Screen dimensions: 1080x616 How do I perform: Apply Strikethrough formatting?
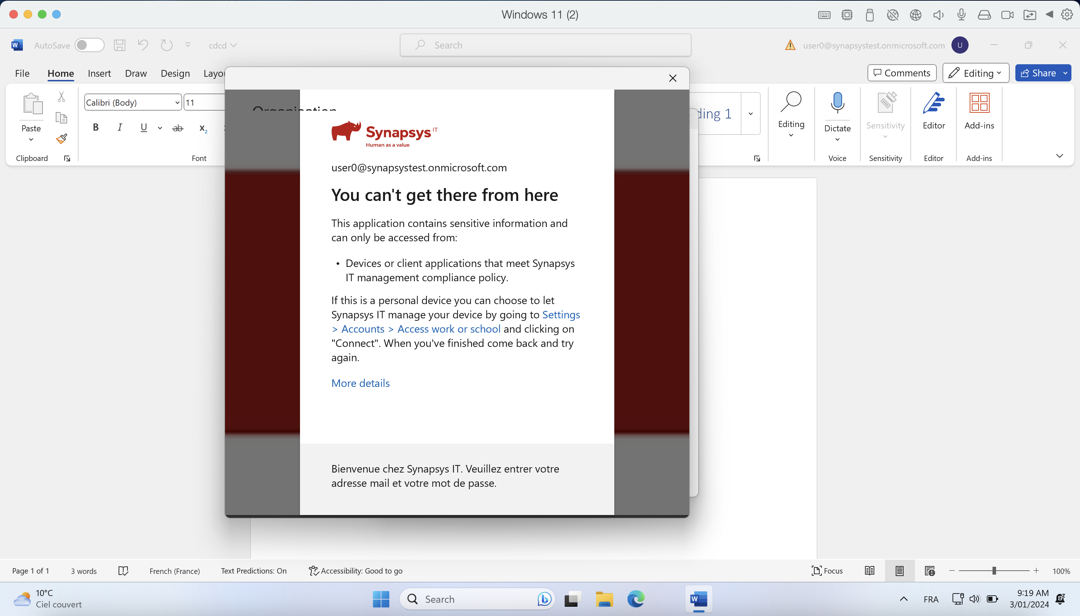click(x=178, y=128)
